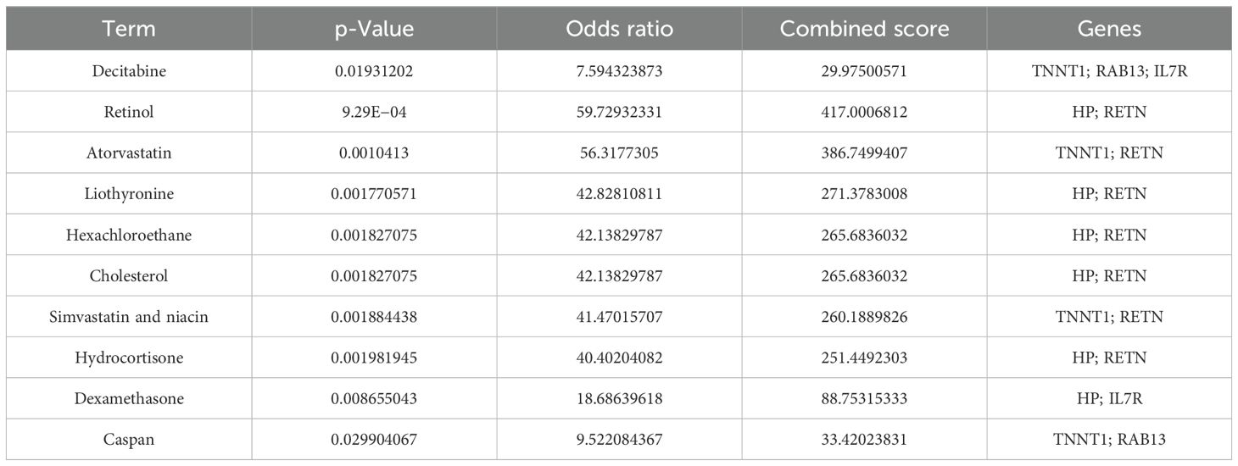Select combined score 417.0006812
The height and width of the screenshot is (466, 1238).
(864, 112)
